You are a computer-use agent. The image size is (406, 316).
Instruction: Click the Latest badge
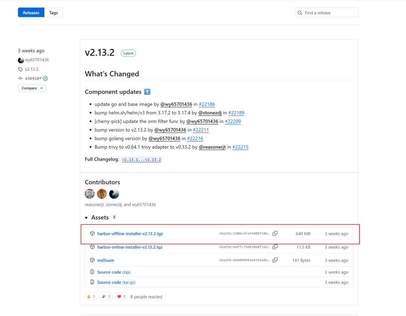pos(128,53)
